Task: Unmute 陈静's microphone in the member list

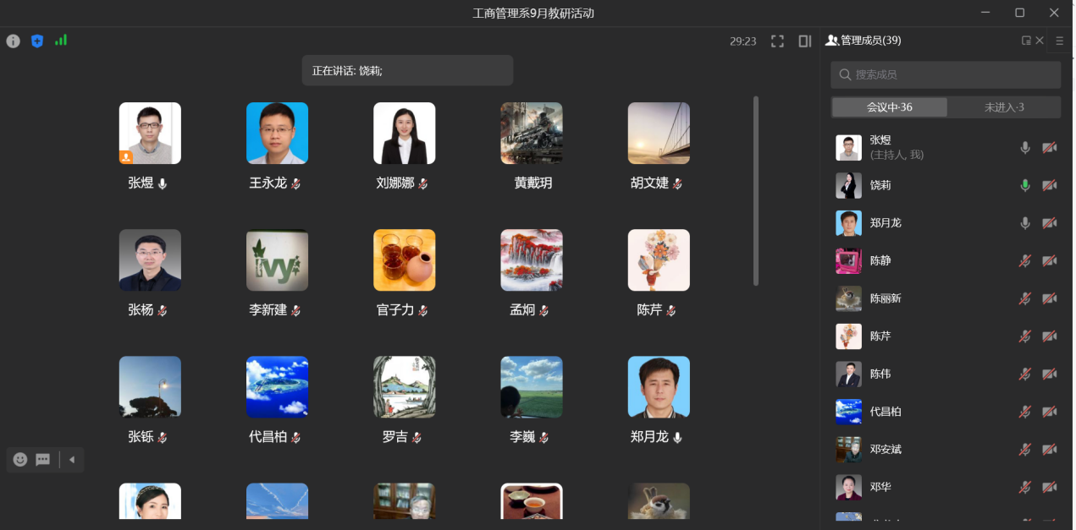Action: point(1025,260)
